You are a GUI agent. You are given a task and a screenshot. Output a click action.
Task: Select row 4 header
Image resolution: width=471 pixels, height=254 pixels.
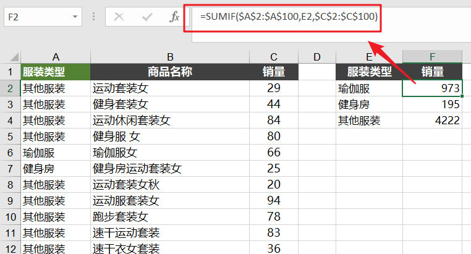[x=11, y=121]
